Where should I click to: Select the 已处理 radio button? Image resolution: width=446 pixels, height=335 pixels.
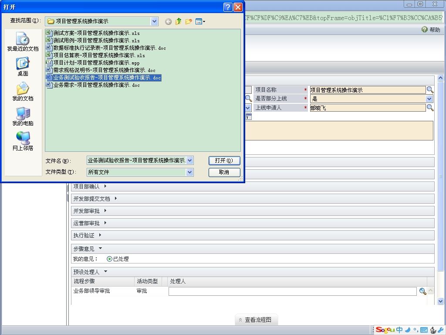109,259
